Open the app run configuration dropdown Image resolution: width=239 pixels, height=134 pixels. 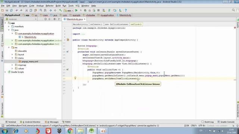[x=69, y=10]
